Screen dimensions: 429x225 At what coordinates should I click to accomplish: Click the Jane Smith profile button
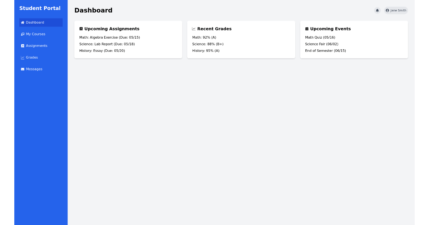click(x=396, y=10)
